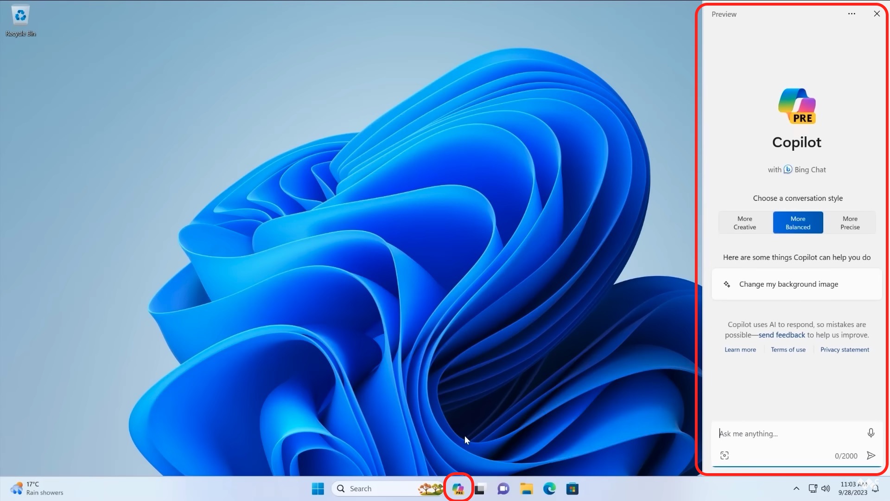Open the 'Terms of use' link
The image size is (890, 501).
click(788, 350)
